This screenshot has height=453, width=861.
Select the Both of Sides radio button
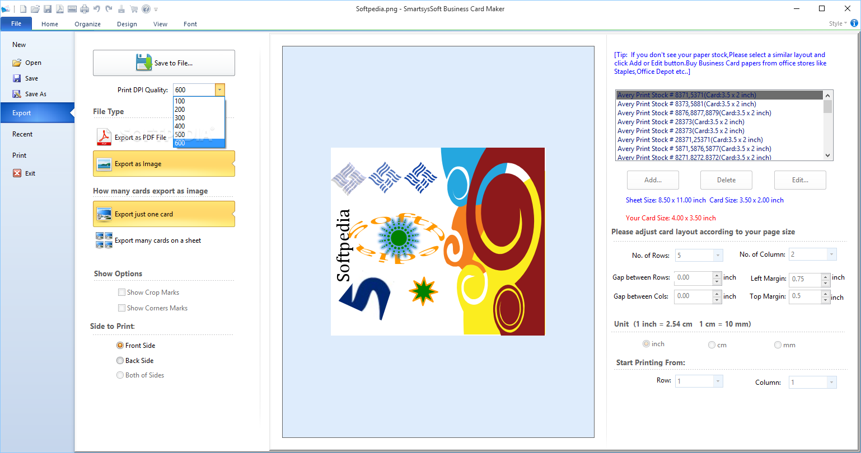click(x=120, y=375)
